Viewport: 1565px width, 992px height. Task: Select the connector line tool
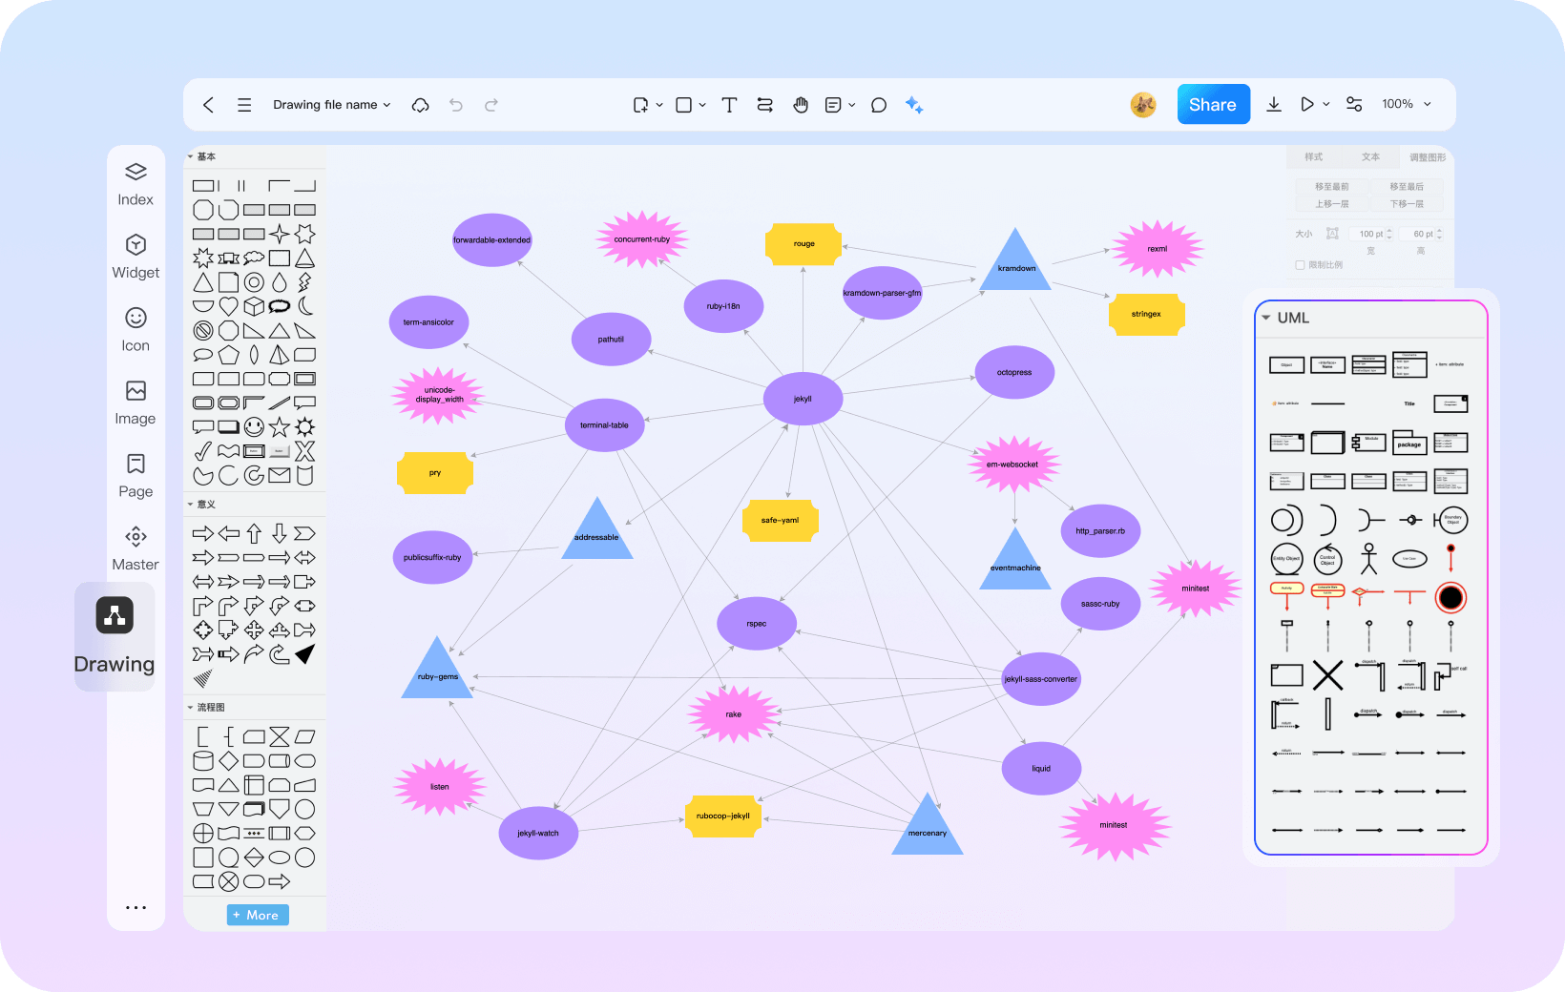coord(764,105)
